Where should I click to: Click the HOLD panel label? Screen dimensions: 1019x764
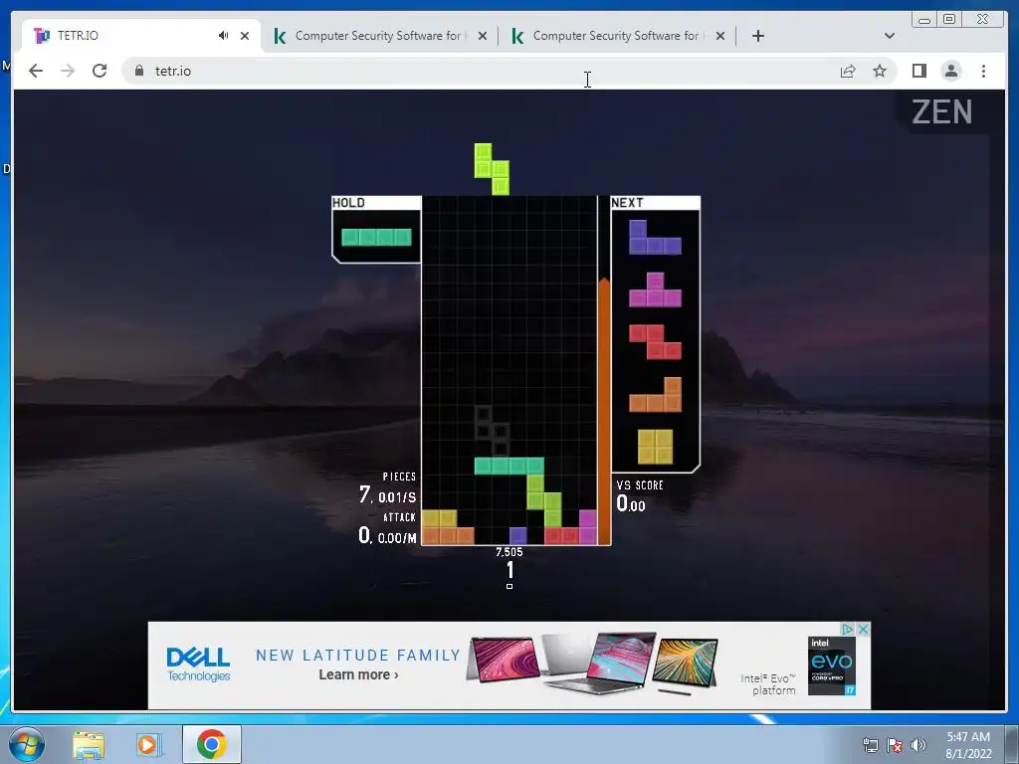348,203
